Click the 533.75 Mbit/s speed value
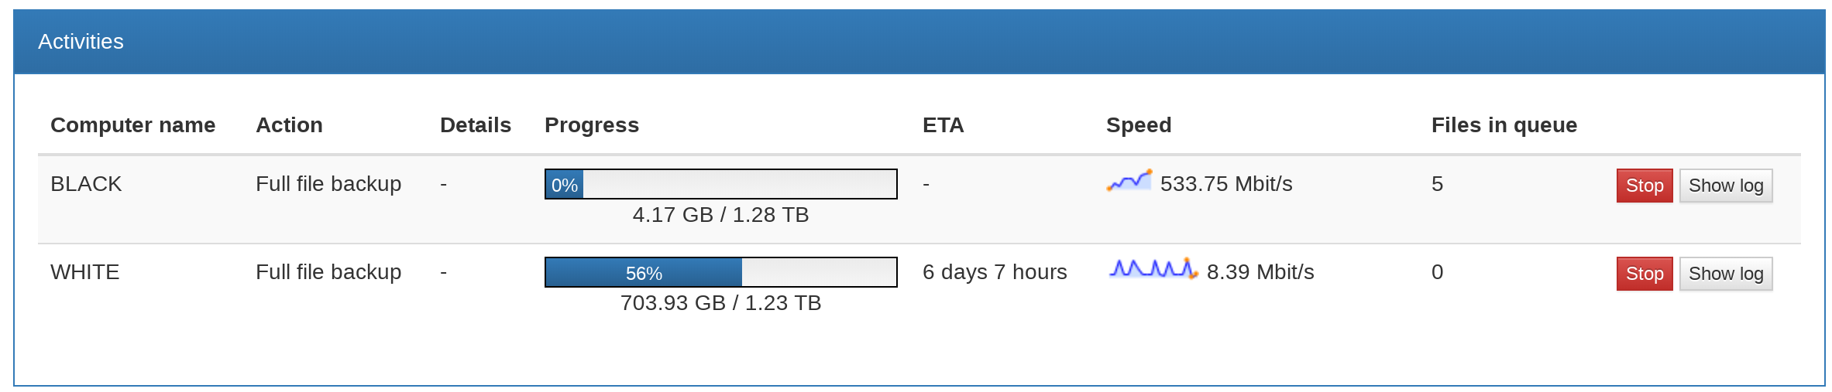1832x392 pixels. pos(1226,184)
